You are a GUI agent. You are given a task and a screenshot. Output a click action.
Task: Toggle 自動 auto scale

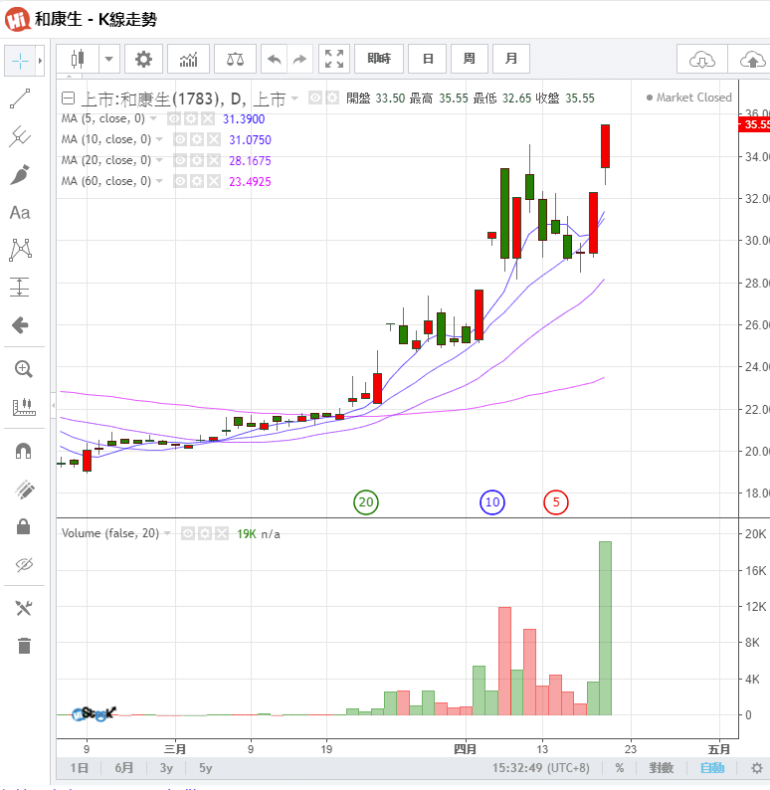point(712,768)
